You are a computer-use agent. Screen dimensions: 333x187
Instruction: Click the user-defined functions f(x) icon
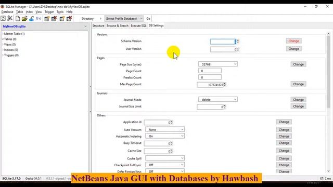(x=39, y=19)
